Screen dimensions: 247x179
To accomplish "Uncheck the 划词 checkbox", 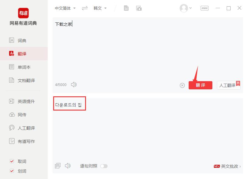I will 12,171.
